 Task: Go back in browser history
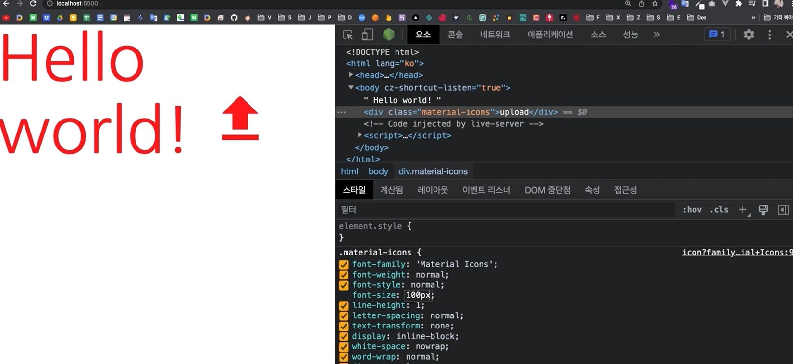point(6,4)
